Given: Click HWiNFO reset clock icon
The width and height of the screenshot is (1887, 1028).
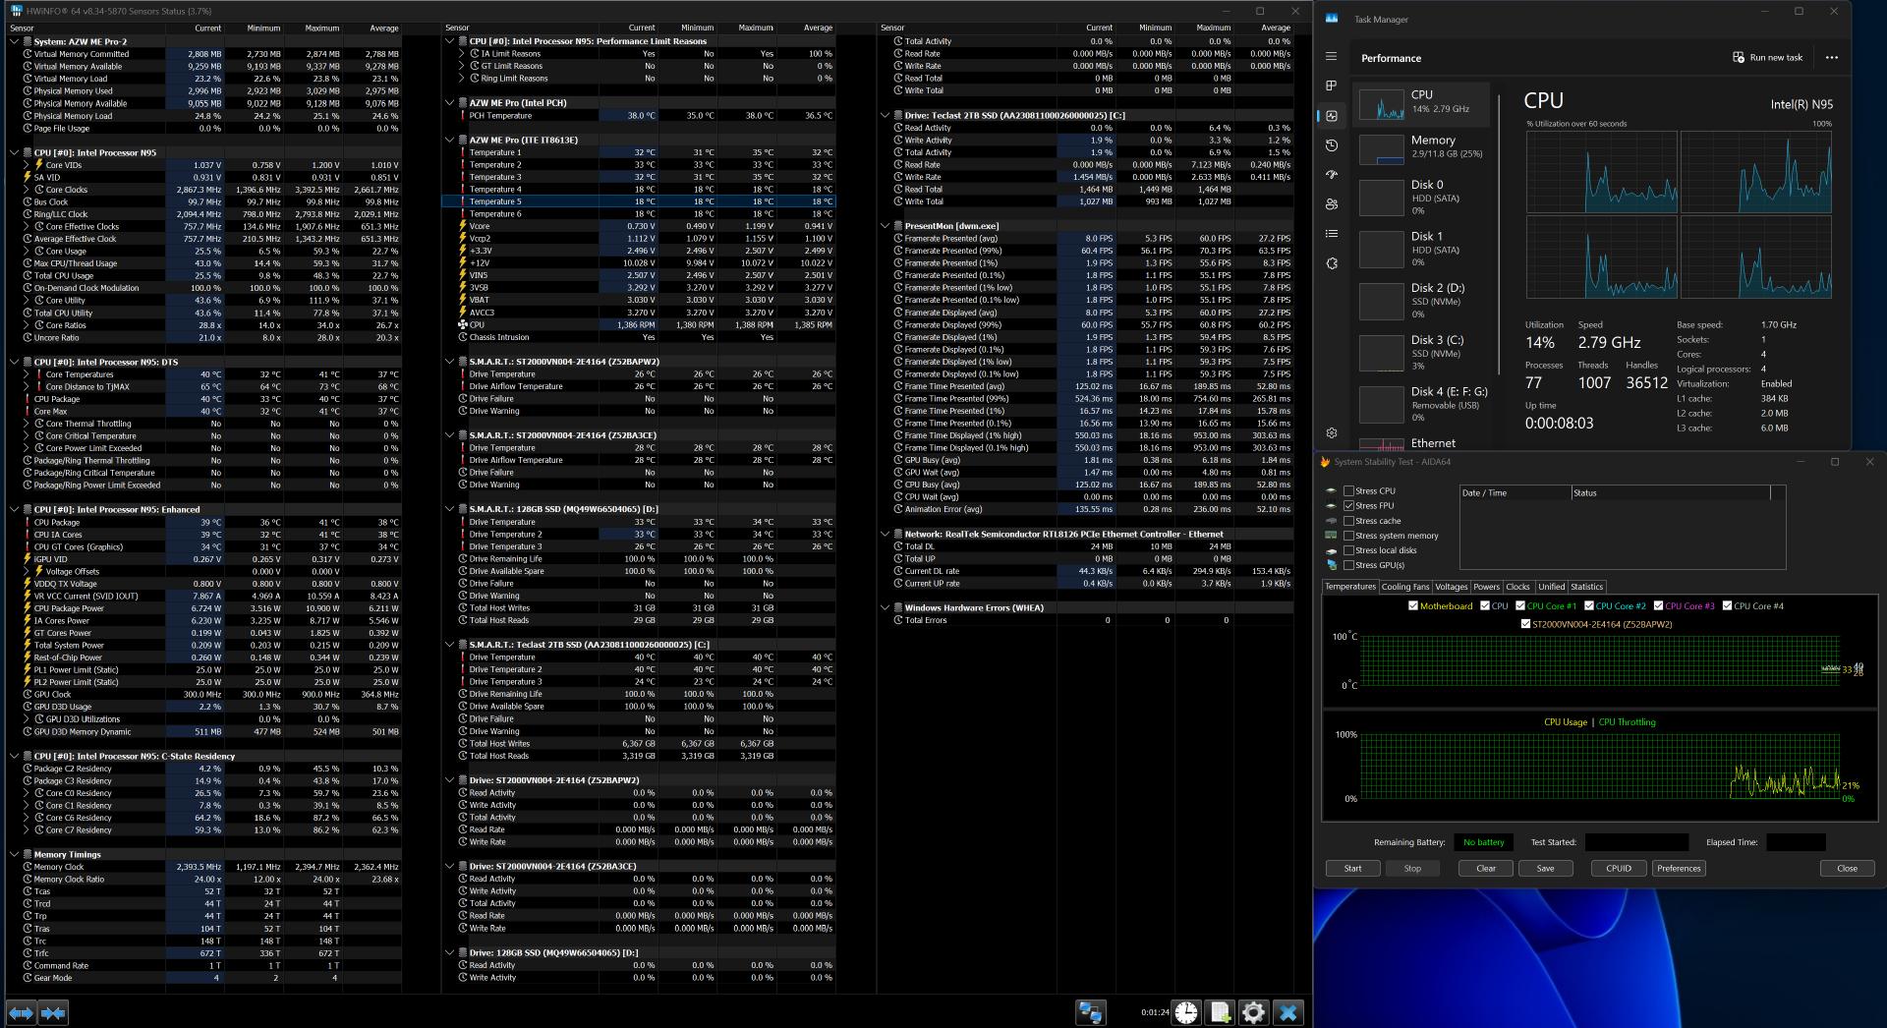Looking at the screenshot, I should pyautogui.click(x=1186, y=1012).
